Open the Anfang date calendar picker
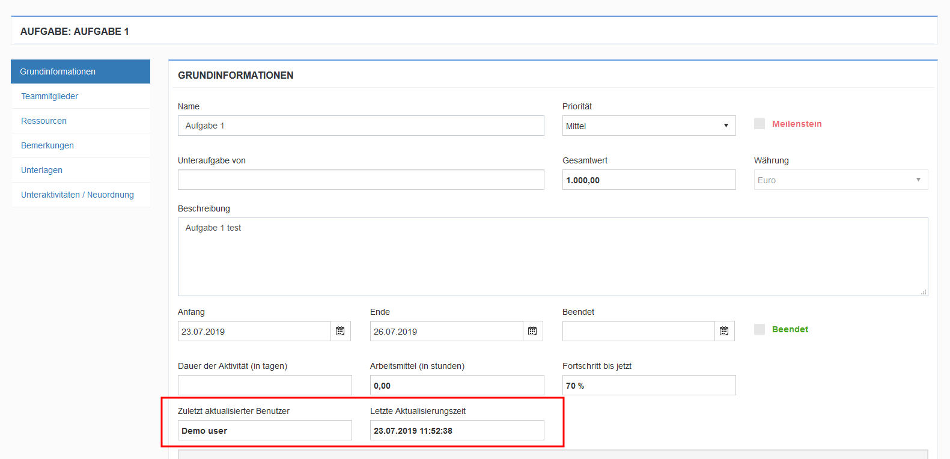 (340, 331)
